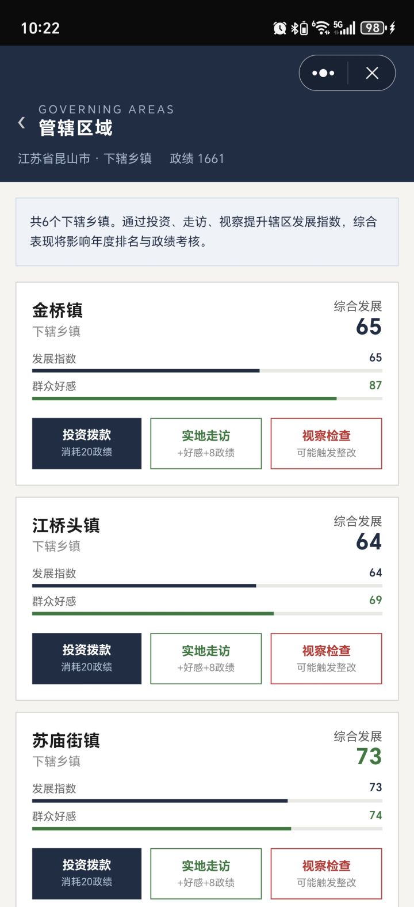Select 实地走访 for 江桥头镇
Screen dimensions: 414x907
(x=206, y=658)
